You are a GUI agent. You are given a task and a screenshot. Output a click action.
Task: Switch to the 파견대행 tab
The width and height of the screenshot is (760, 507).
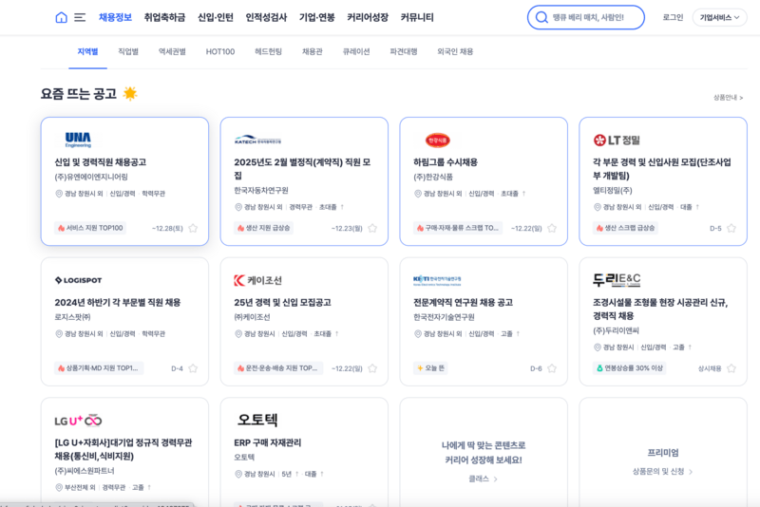tap(404, 51)
